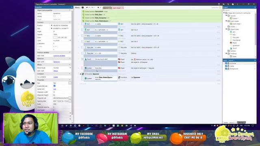This screenshot has width=260, height=146.
Task: Select the Data_Skor global variable icon
Action: click(84, 15)
